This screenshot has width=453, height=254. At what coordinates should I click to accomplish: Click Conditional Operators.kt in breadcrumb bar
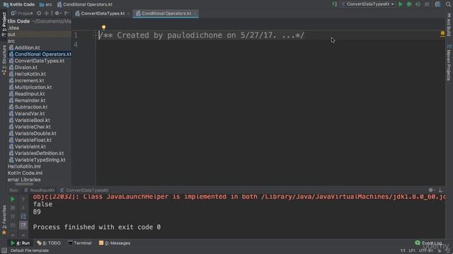[85, 4]
